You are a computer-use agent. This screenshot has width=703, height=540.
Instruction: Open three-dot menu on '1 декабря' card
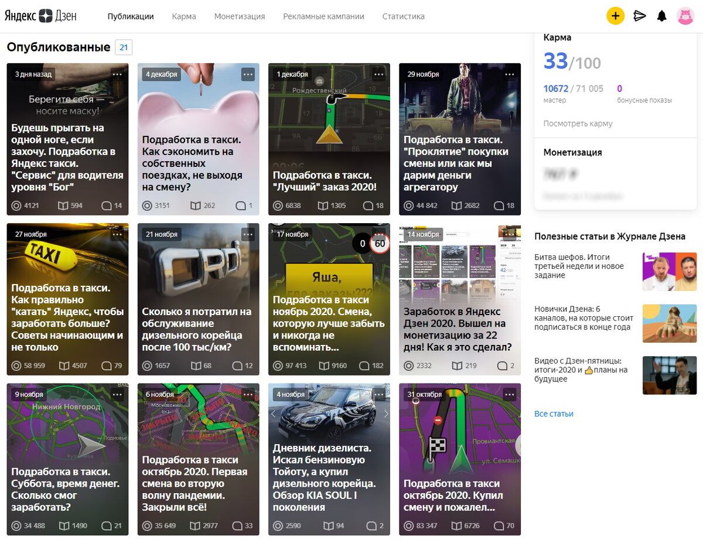coord(379,74)
